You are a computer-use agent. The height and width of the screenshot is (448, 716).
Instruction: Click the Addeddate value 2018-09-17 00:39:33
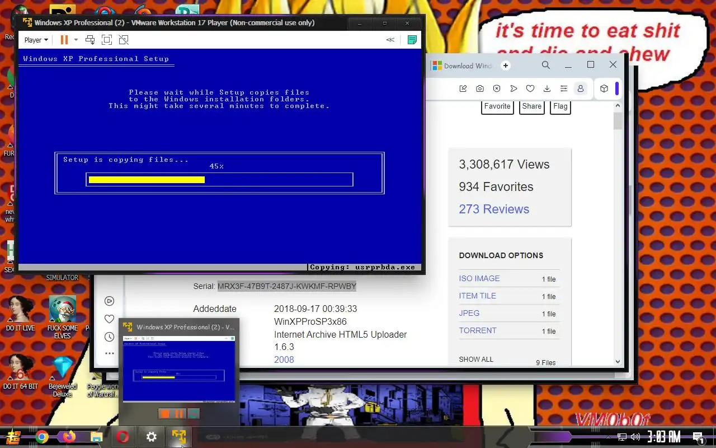tap(315, 309)
